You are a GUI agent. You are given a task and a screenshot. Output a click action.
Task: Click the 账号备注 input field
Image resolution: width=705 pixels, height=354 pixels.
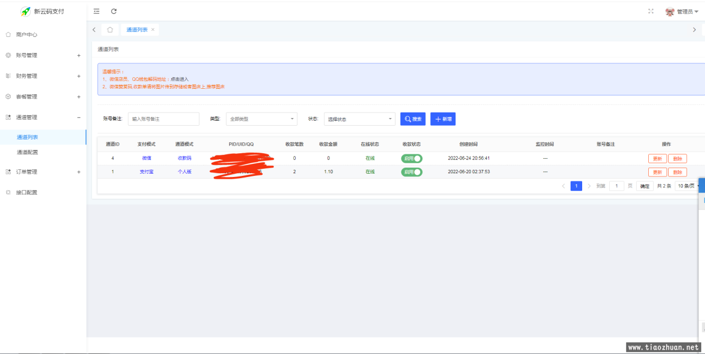pos(164,119)
